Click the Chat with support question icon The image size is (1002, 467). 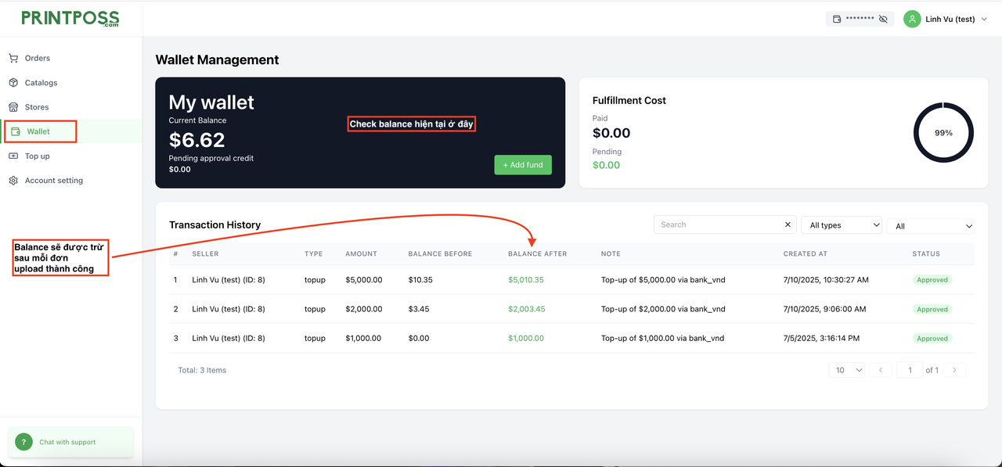(23, 441)
